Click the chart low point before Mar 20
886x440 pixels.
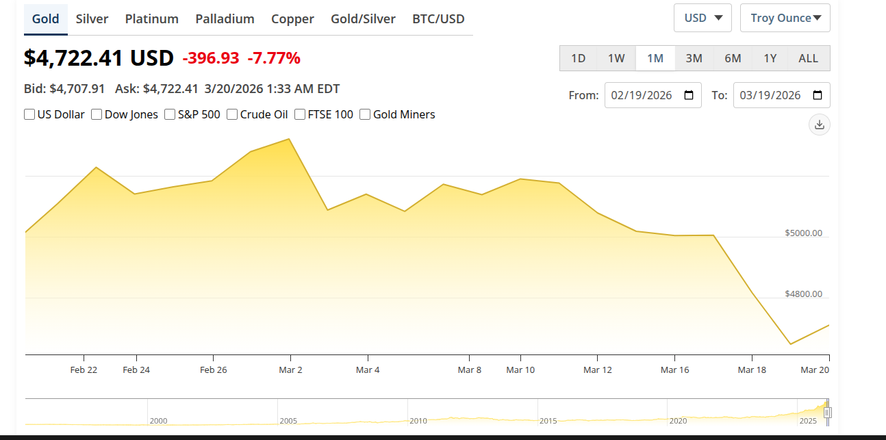pos(791,344)
